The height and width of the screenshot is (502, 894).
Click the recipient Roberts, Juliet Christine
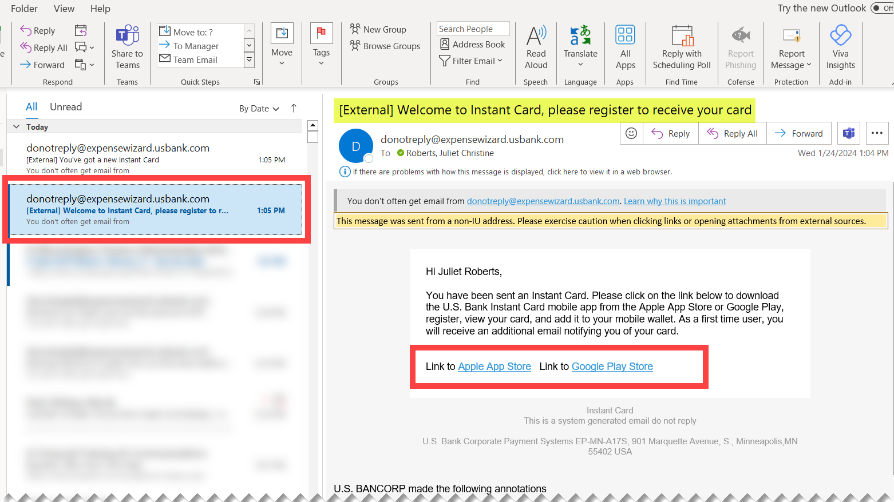(x=450, y=153)
